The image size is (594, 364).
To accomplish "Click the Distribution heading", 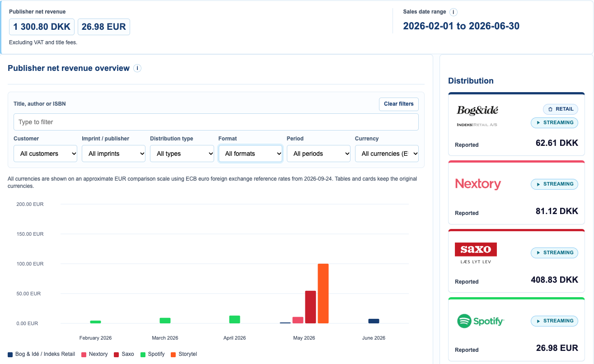I will 471,81.
